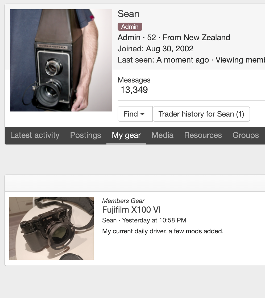Open Sean's profile photo of the camera
This screenshot has width=265, height=298.
click(61, 60)
